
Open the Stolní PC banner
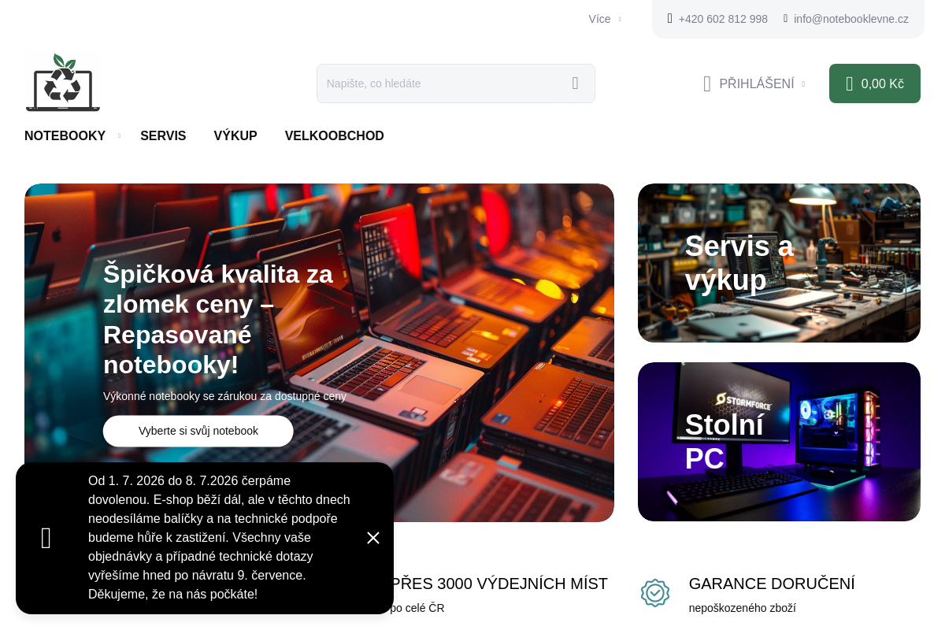point(779,442)
